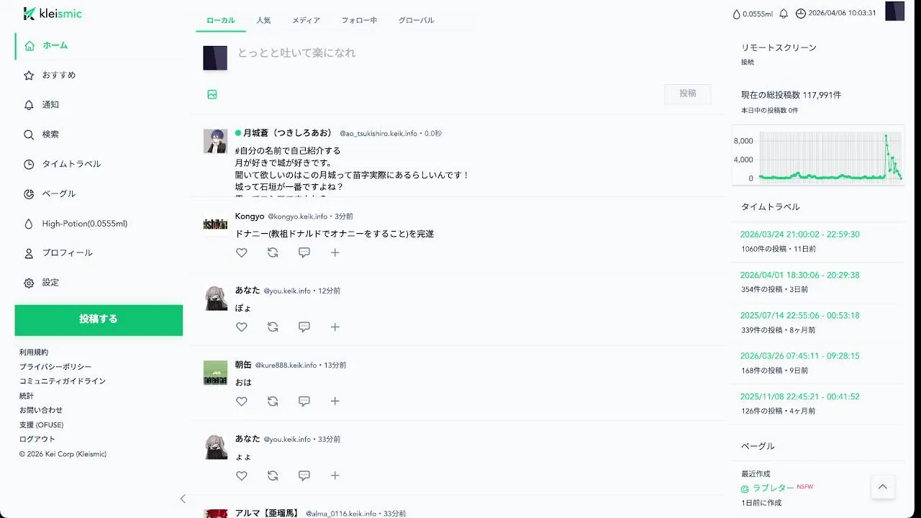Open the 2026/03/24 time travel link
Image resolution: width=921 pixels, height=518 pixels.
coord(799,235)
